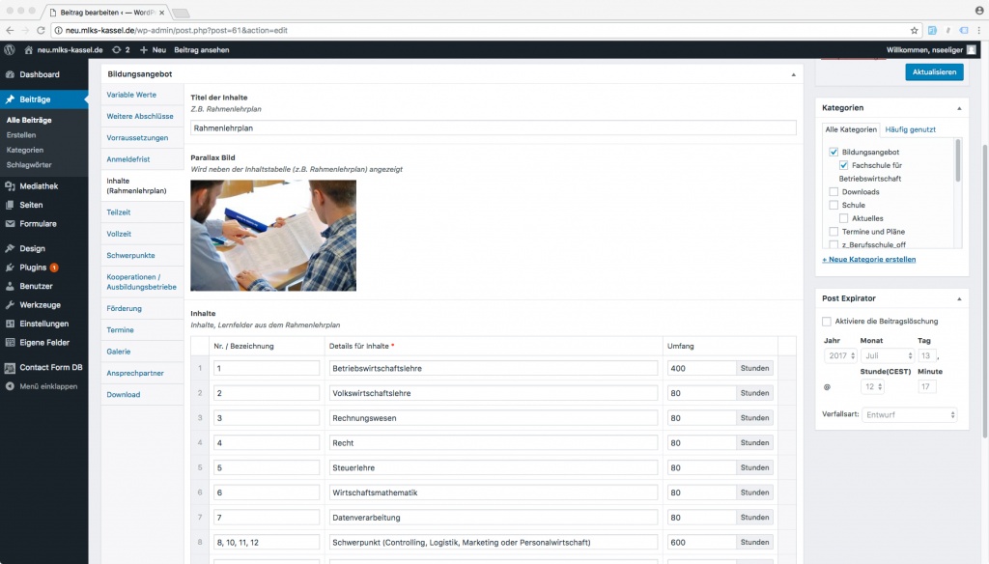Click Neue Kategorie erstellen link

(x=868, y=260)
